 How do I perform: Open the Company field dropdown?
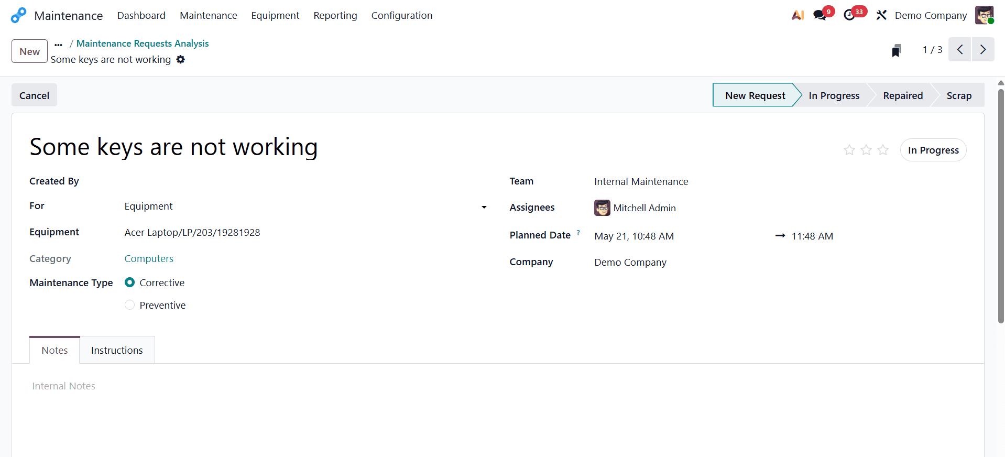click(780, 262)
